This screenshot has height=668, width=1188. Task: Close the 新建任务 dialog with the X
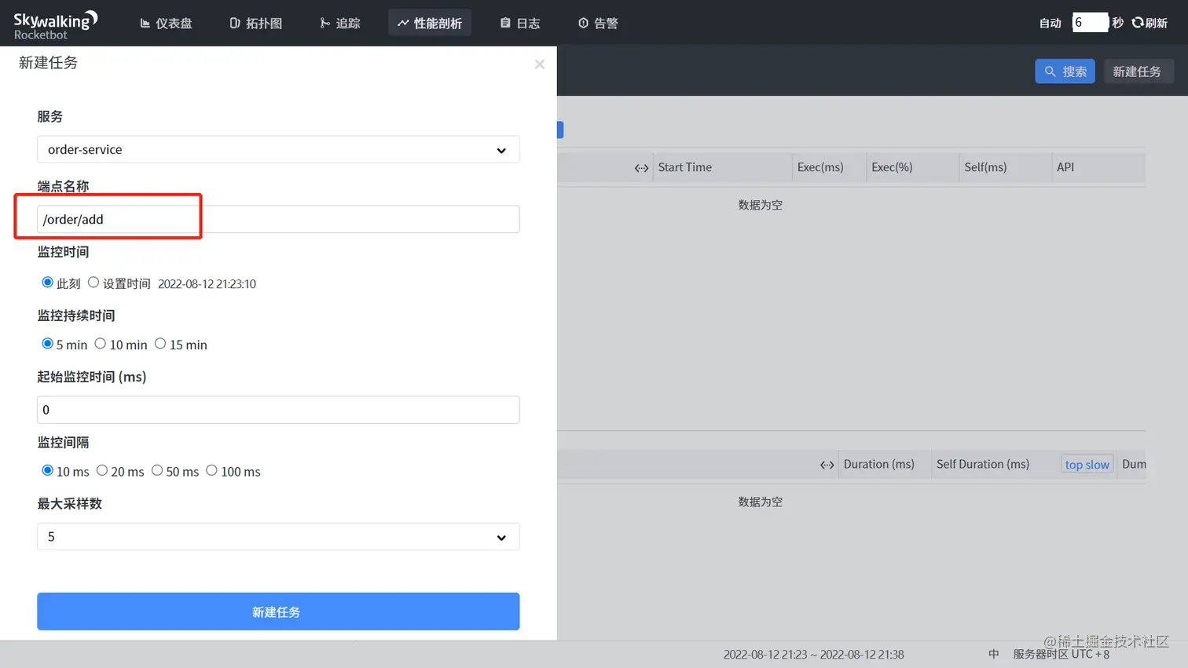click(x=540, y=64)
